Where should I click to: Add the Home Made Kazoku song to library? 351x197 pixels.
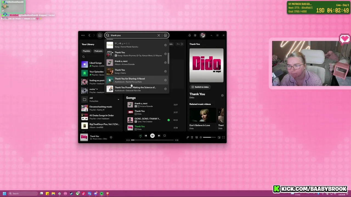coord(165,45)
